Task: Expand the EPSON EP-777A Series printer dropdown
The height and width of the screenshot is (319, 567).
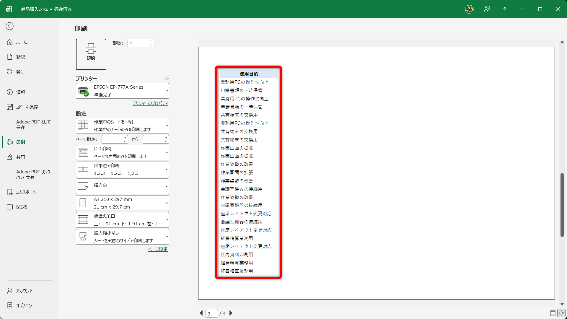Action: (123, 91)
